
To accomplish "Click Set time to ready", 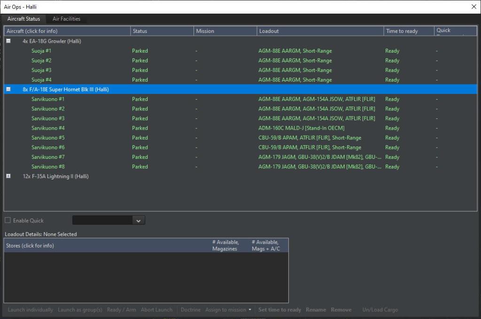I will tap(279, 310).
